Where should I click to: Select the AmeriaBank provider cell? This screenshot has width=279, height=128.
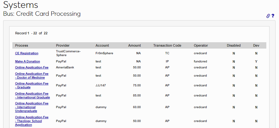coord(65,67)
